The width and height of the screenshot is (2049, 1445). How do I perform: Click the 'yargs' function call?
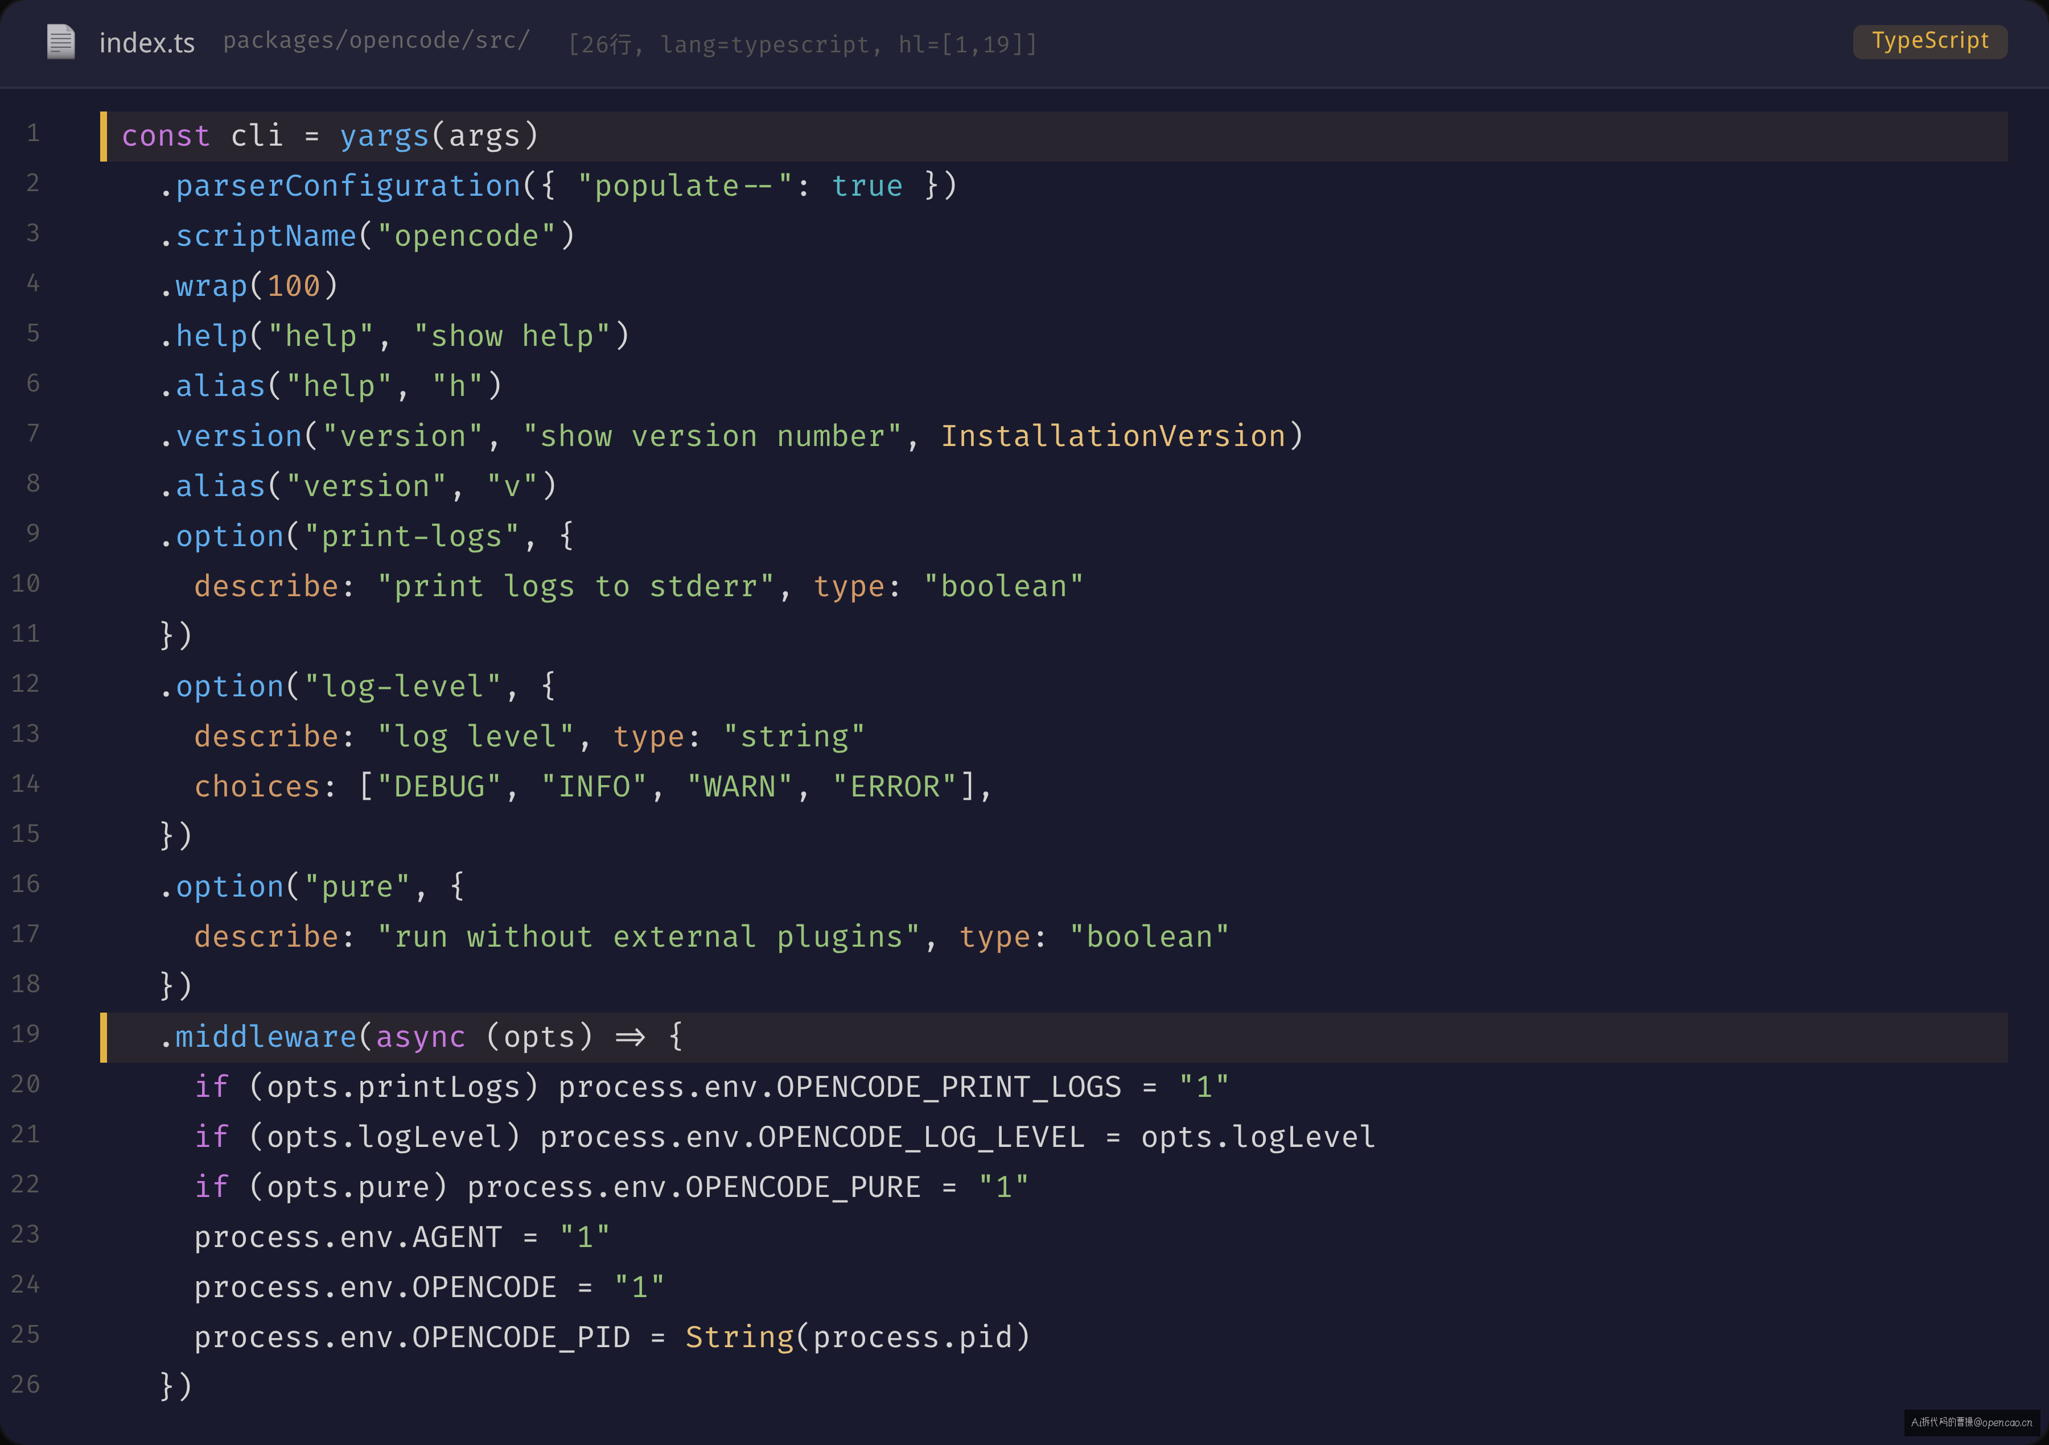385,135
